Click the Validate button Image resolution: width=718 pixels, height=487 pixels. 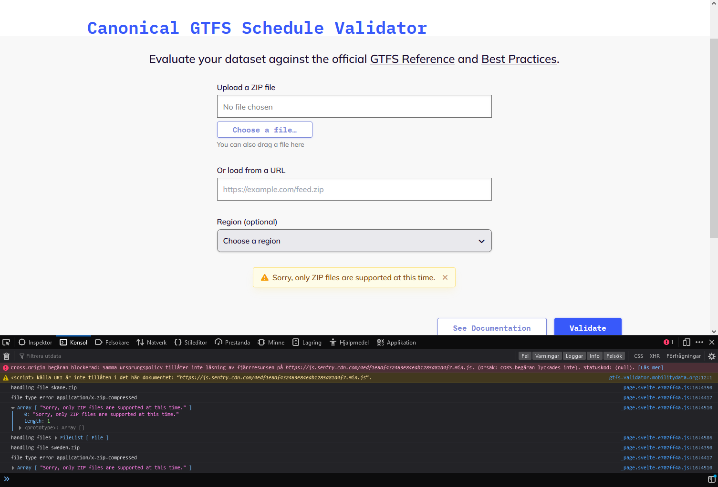(x=588, y=328)
